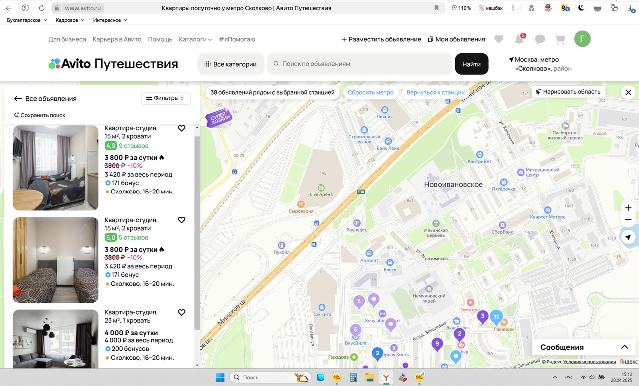Zoom in the map with plus

pos(628,208)
